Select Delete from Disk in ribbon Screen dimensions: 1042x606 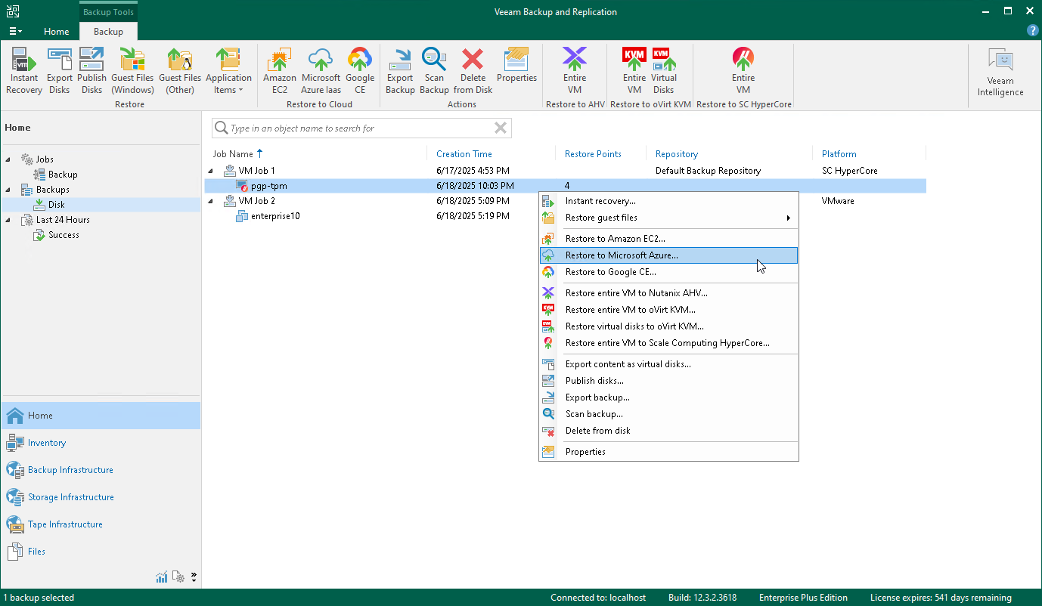tap(473, 71)
